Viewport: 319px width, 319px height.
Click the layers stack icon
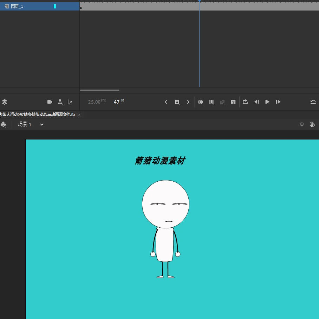tap(5, 102)
